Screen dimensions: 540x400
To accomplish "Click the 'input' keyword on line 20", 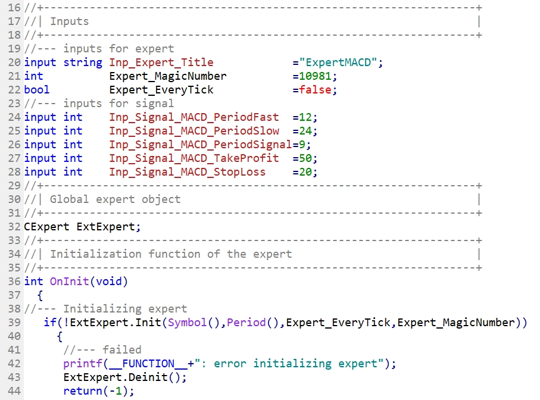I will point(40,62).
